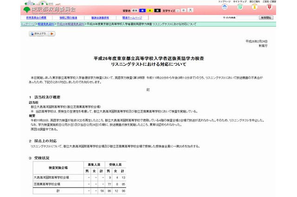
Task: Set text size to small 小
Action: [x=178, y=11]
